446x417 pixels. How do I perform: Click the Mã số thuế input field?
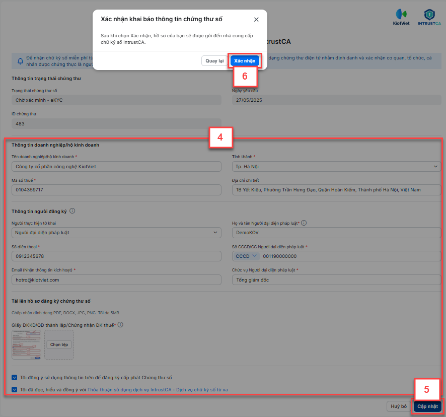coord(116,190)
